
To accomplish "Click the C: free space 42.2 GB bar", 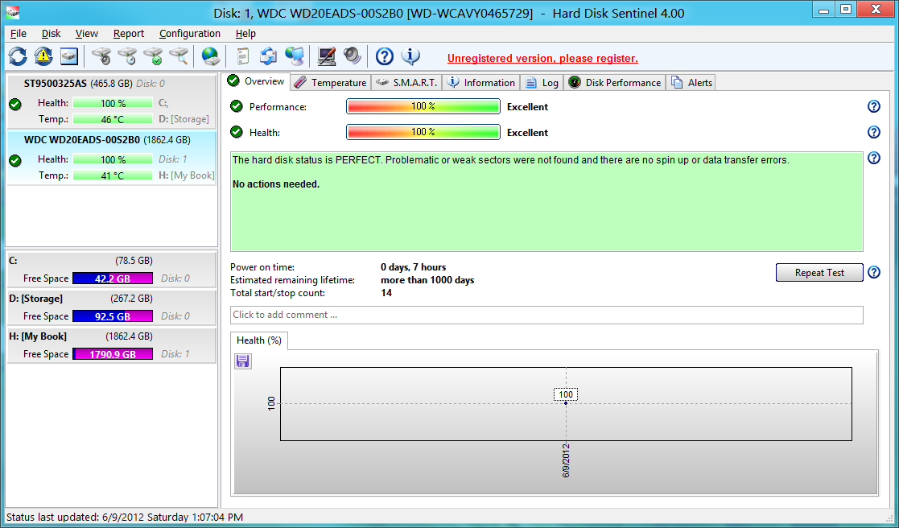I will click(x=113, y=278).
